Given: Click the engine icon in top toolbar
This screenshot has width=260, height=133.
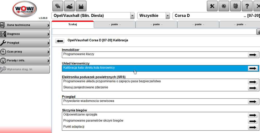Looking at the screenshot, I should tap(69, 6).
